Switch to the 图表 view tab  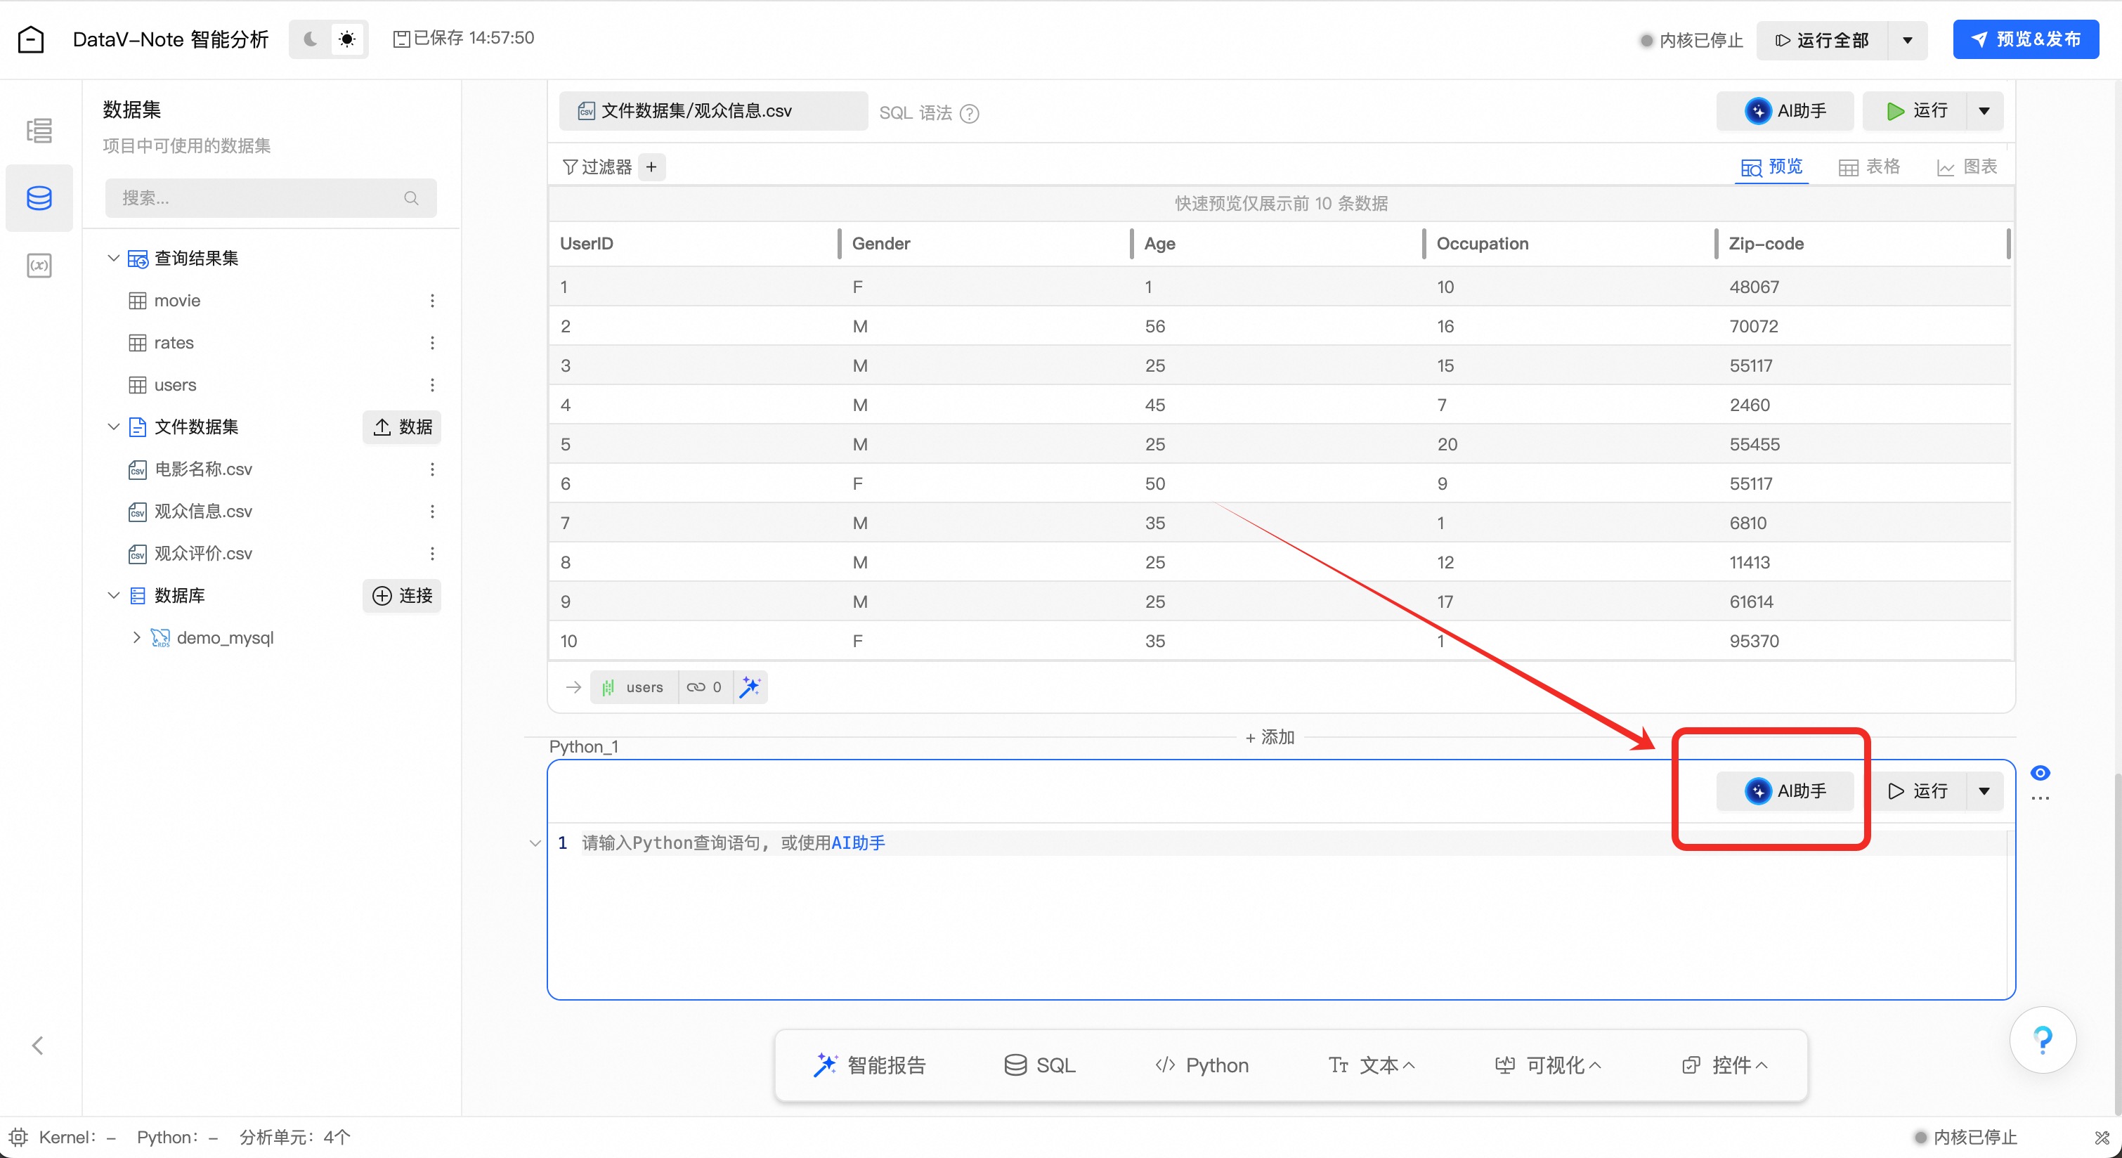coord(1966,167)
